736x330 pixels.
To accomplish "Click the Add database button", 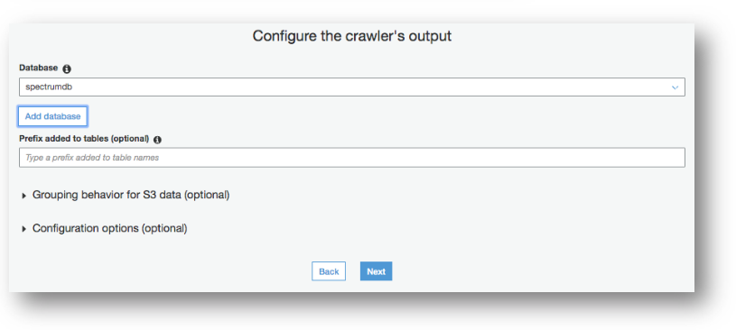I will point(52,116).
